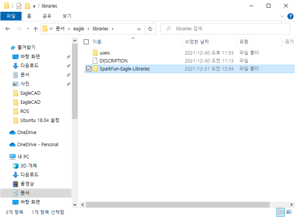Viewport: 295px width, 217px height.
Task: Open the 공유 ribbon tab
Action: tap(47, 16)
